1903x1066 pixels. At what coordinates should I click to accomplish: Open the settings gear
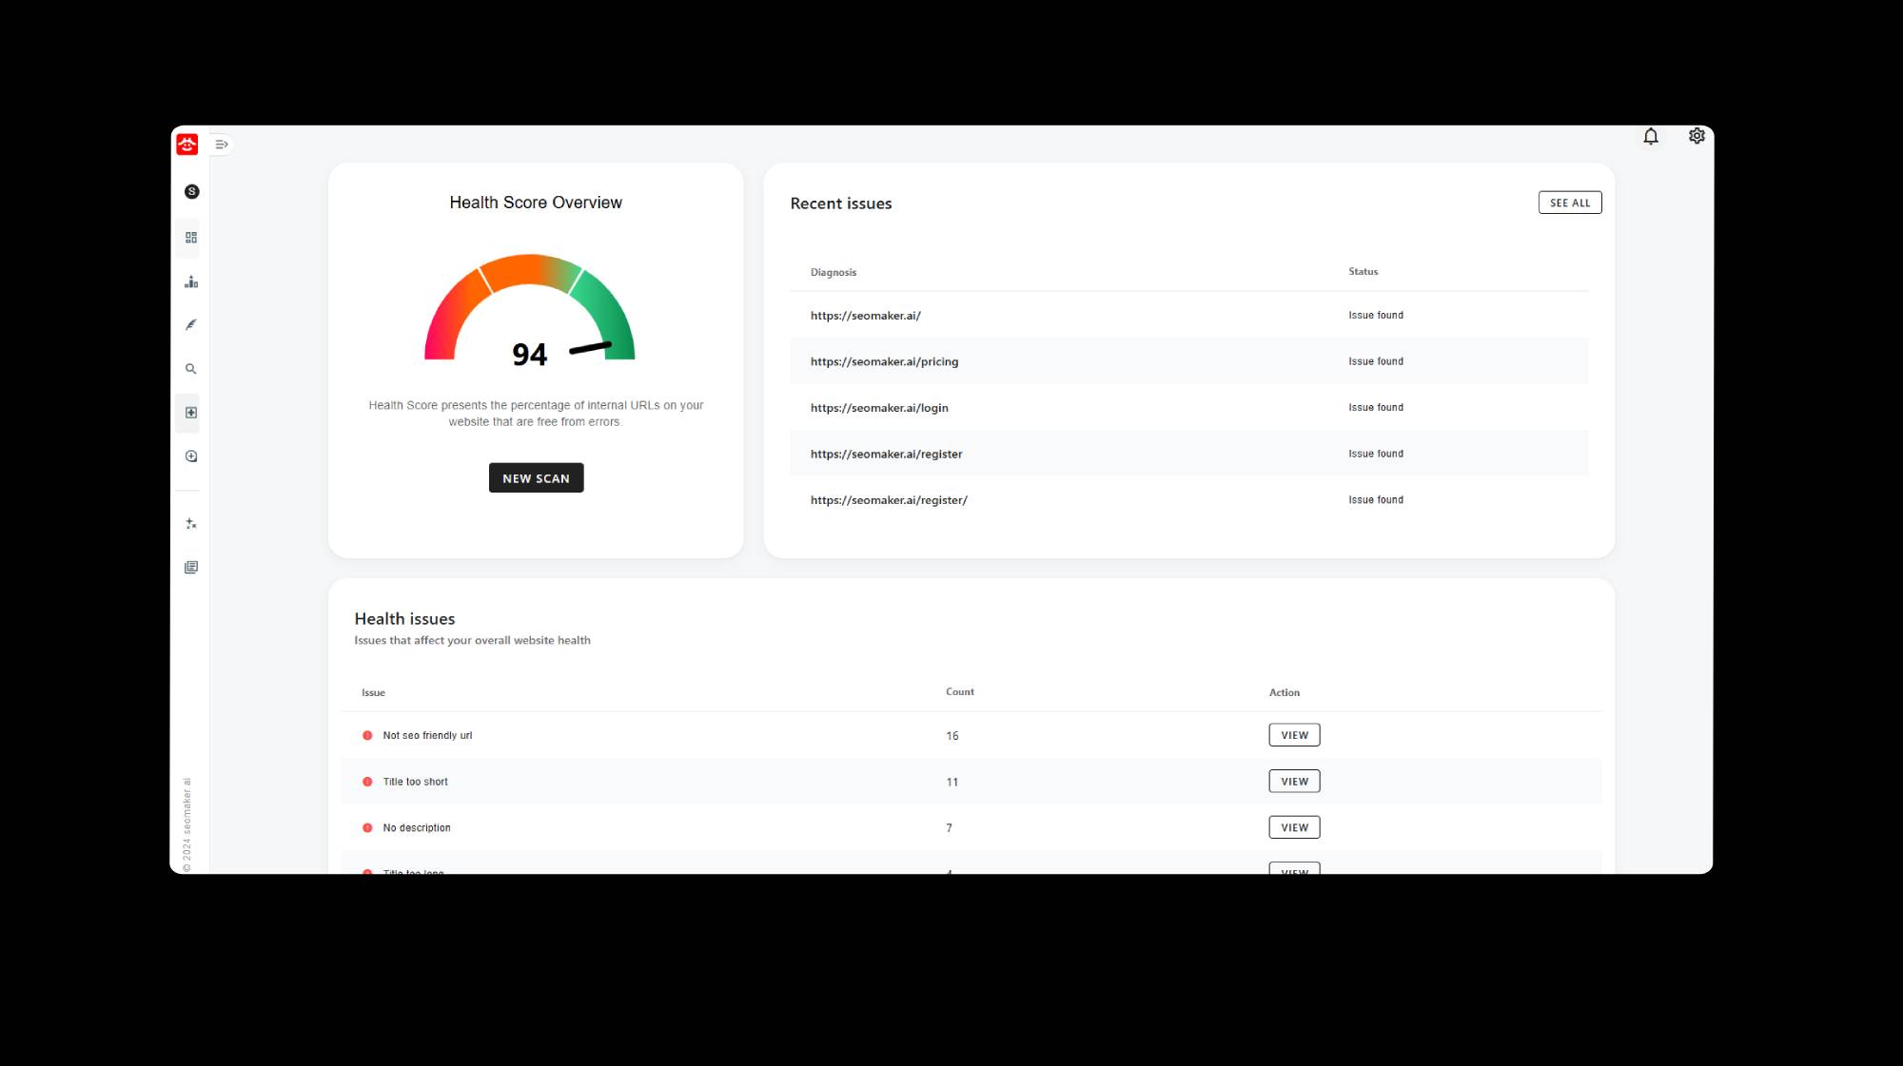(x=1697, y=136)
